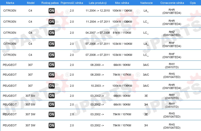Image resolution: width=201 pixels, height=131 pixels.
Task: Select date range 11.2004 -> 07.2011
Action: (x=98, y=22)
